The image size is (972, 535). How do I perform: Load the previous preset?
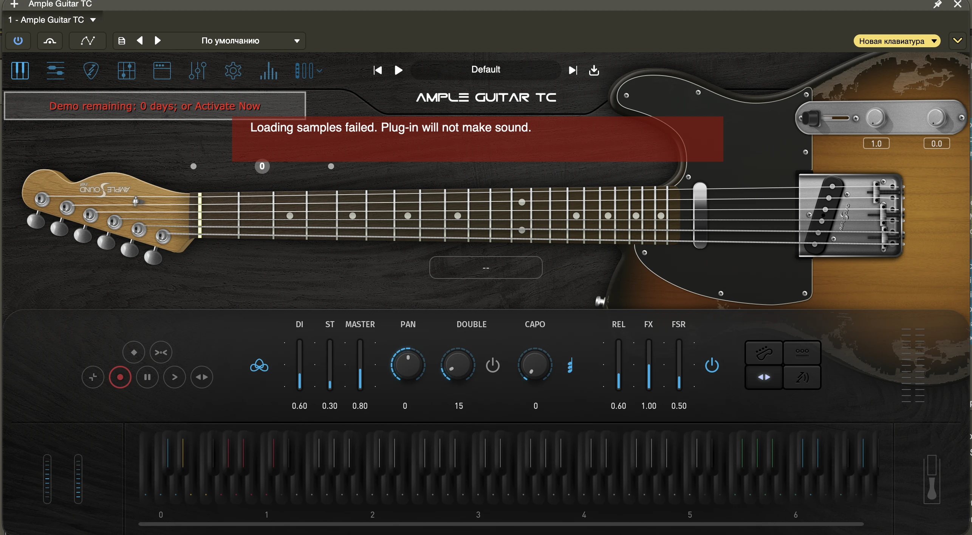click(378, 70)
